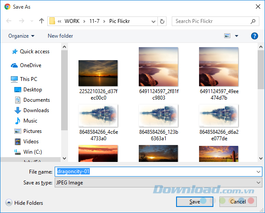Select the Downloads folder in sidebar
Viewport: 265px width, 213px height.
click(36, 110)
